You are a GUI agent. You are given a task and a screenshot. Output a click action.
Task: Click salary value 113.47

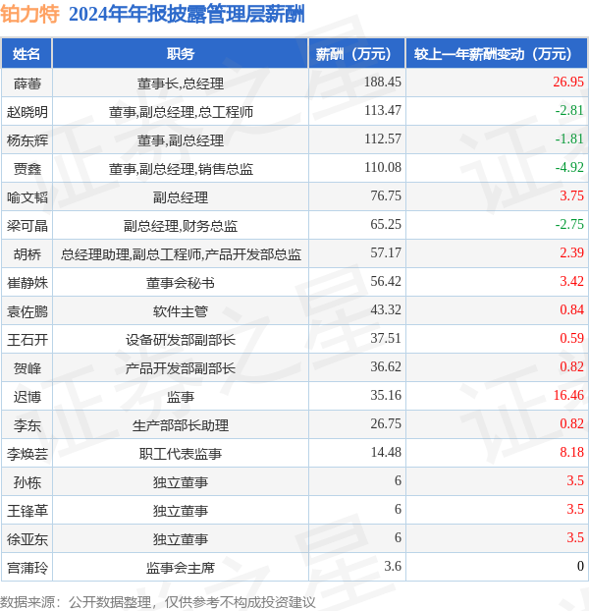coord(383,110)
